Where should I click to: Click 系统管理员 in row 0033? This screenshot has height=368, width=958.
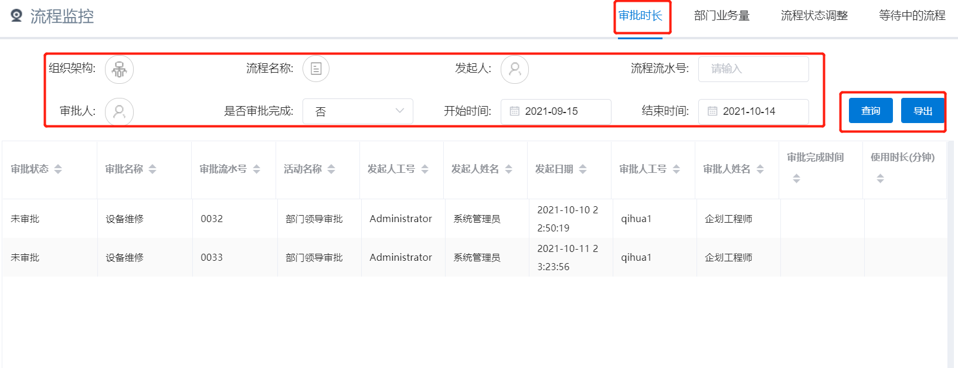[x=477, y=257]
